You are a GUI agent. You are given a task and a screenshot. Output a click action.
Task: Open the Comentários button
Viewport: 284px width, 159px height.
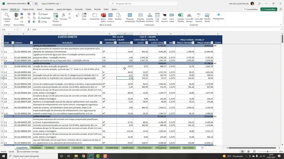click(x=251, y=9)
